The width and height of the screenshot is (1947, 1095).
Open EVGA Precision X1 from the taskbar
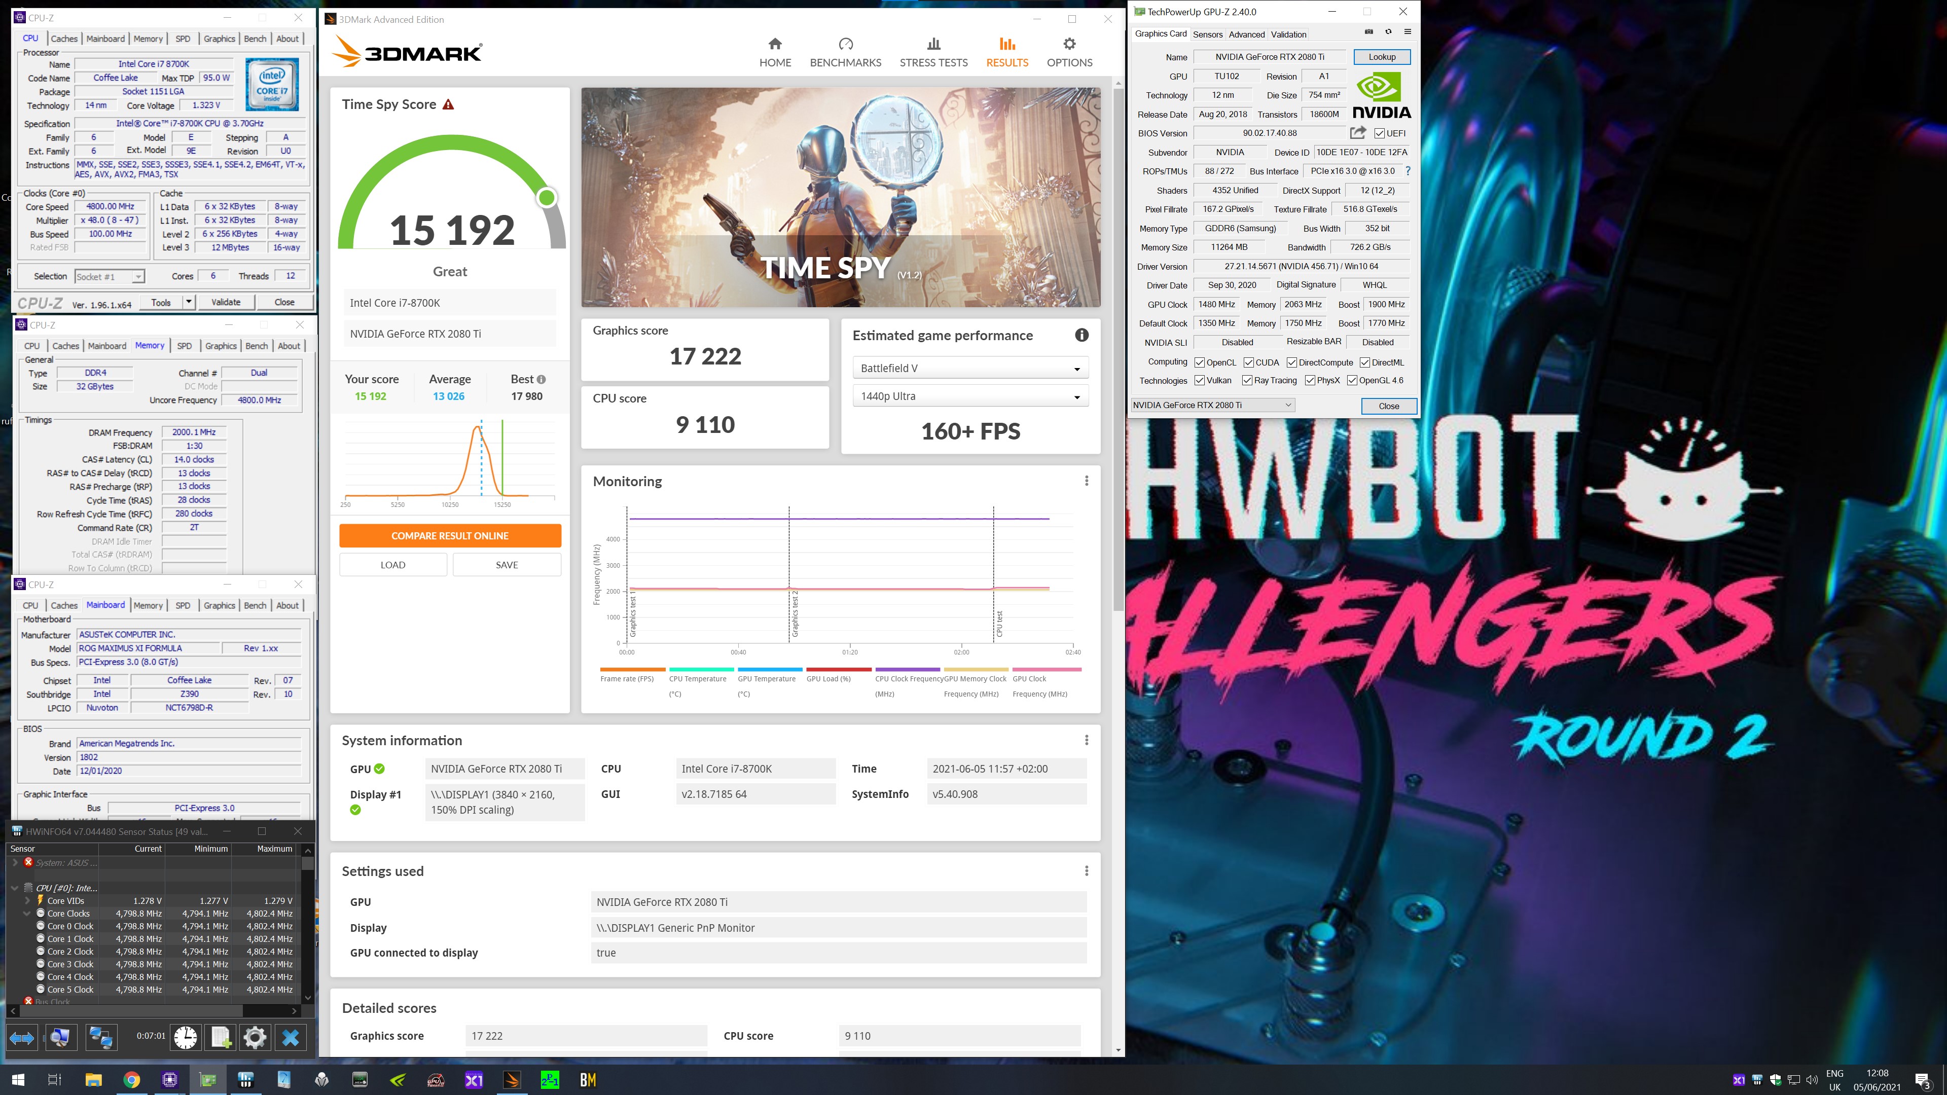click(x=474, y=1080)
